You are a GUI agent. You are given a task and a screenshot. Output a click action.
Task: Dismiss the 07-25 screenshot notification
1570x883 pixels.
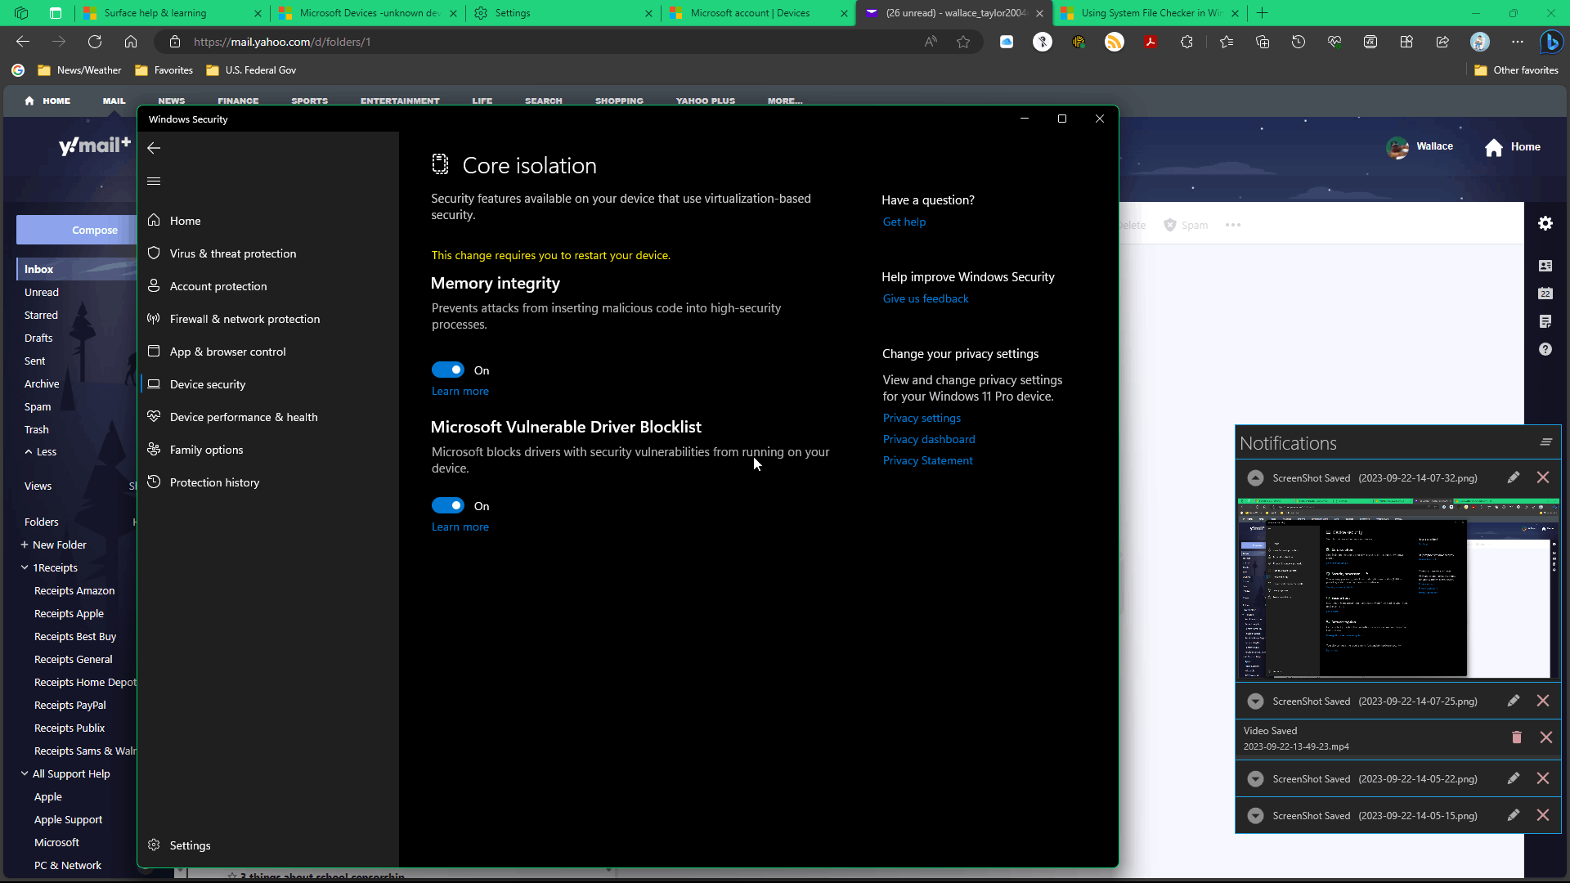(x=1543, y=701)
